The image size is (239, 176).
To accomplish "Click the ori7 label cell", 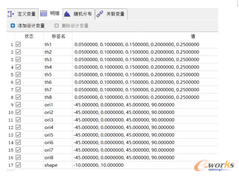I will [58, 150].
